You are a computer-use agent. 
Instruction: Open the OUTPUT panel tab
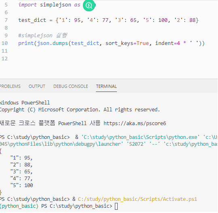[37, 86]
